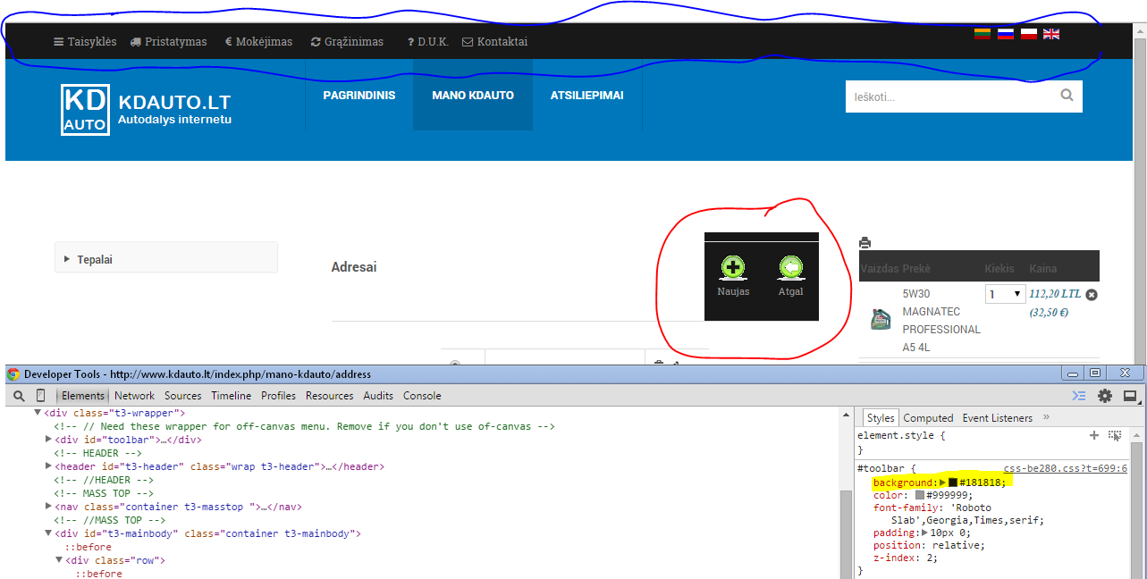The image size is (1147, 579).
Task: Switch to Elements tab in DevTools
Action: coord(83,396)
